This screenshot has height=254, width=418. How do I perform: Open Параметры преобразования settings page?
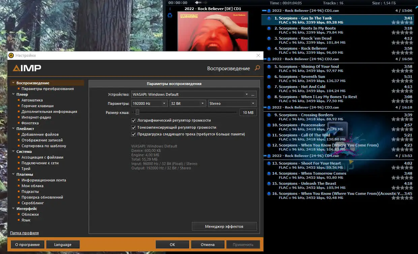47,89
